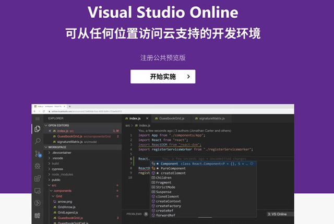Click the Problems count badge
The image size is (334, 224).
pyautogui.click(x=146, y=214)
